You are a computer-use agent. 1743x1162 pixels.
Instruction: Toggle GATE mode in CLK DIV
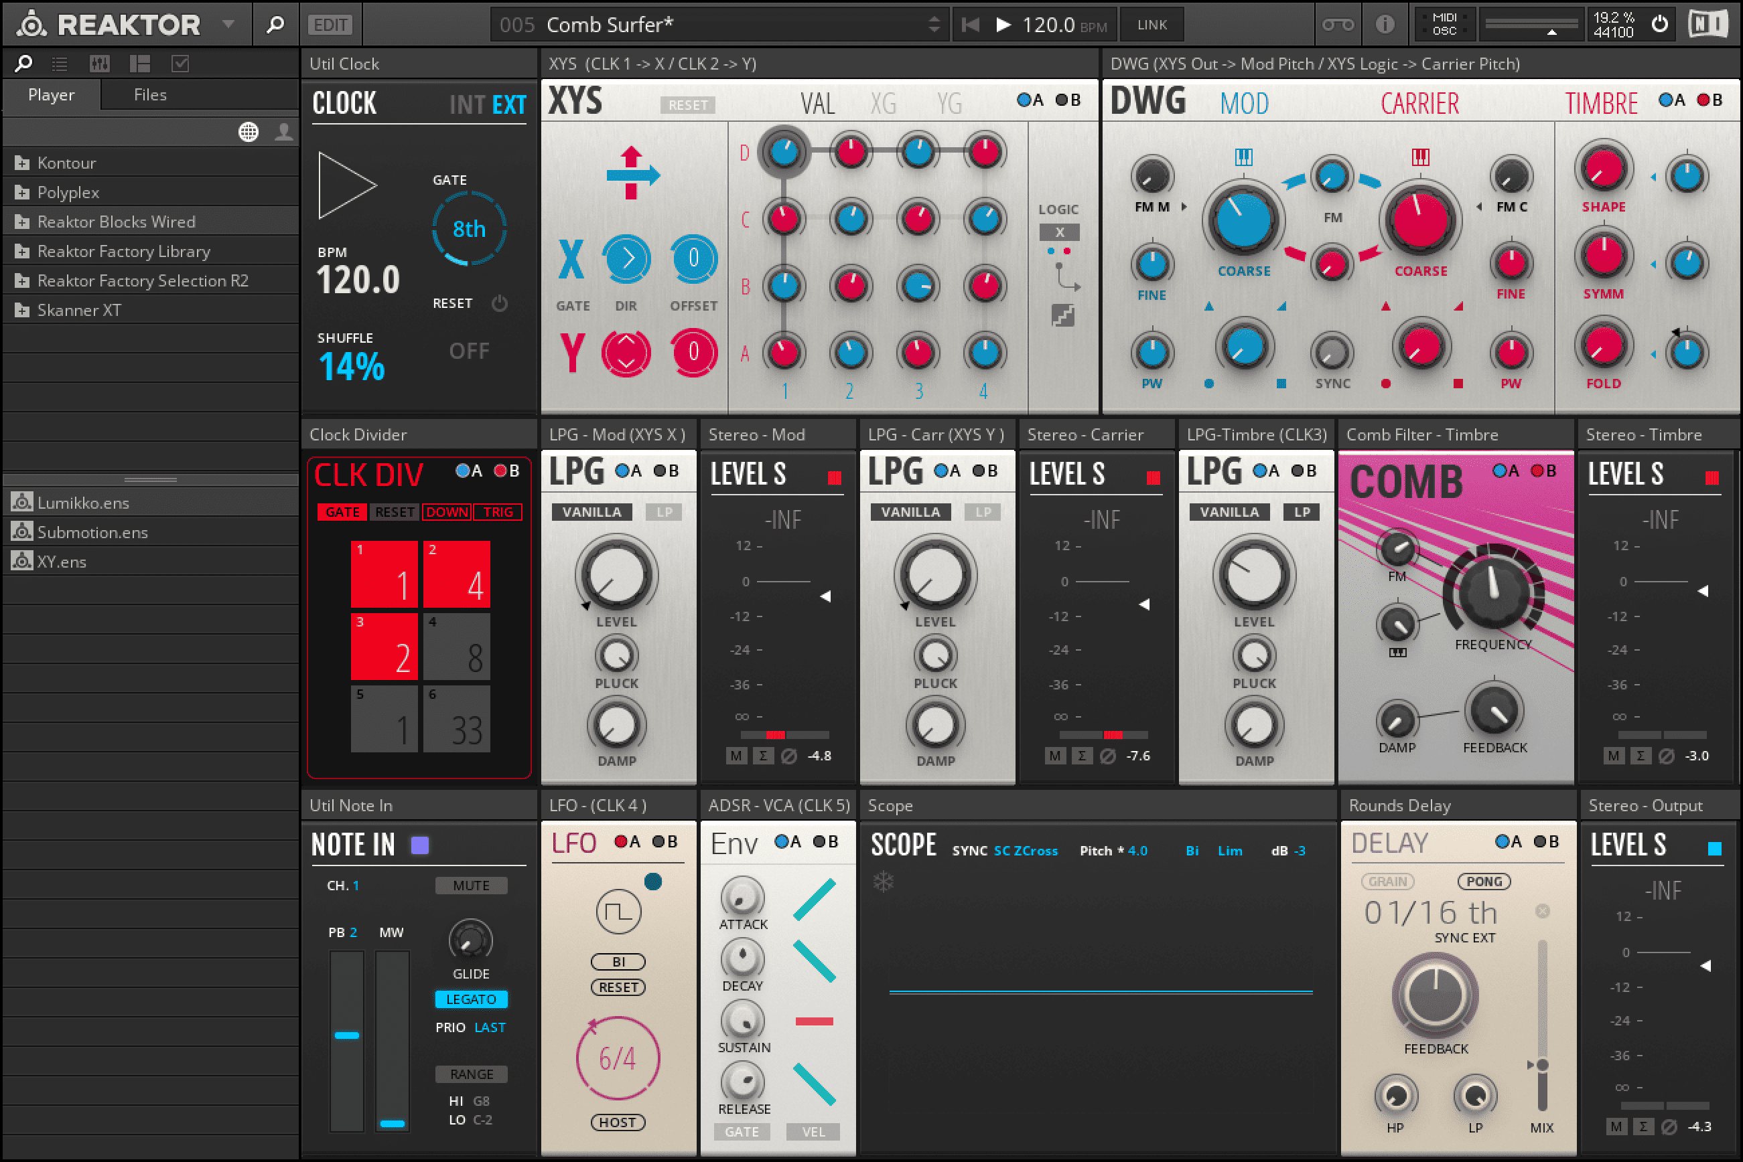pos(342,512)
